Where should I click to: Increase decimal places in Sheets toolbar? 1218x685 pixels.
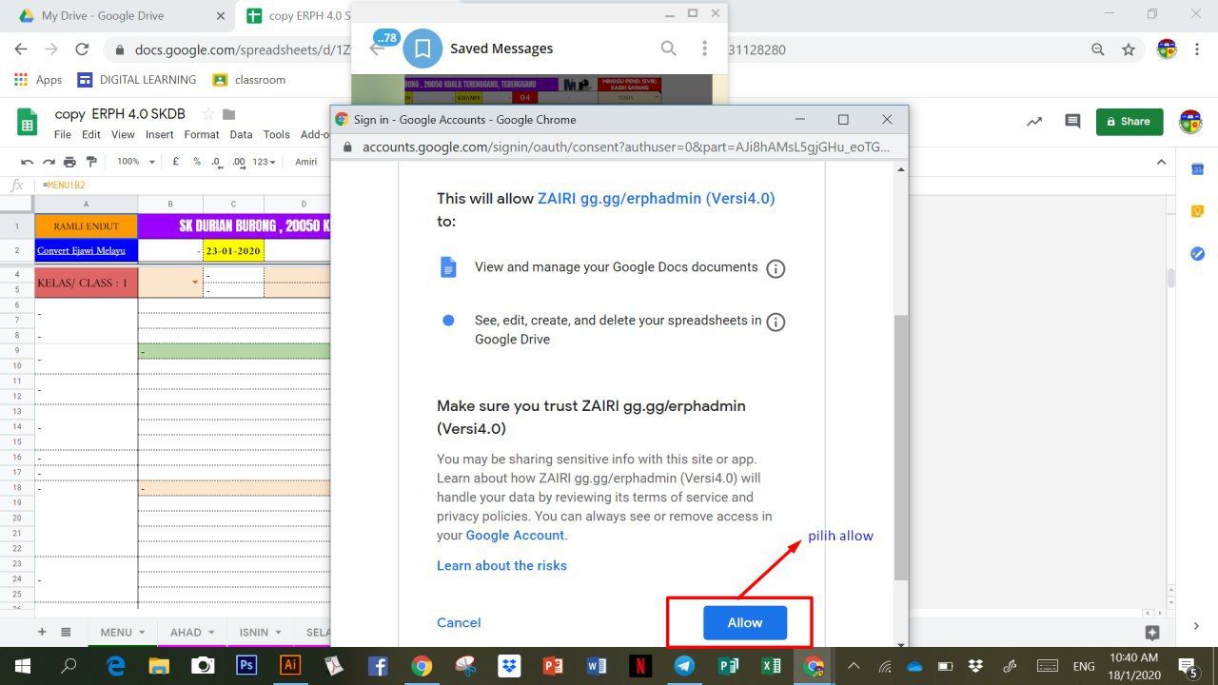click(x=239, y=162)
